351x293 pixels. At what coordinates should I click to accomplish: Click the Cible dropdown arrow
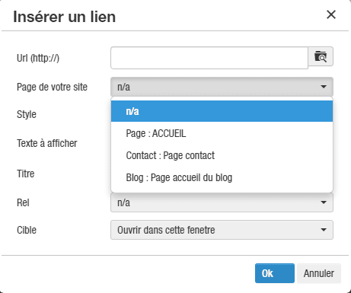324,230
